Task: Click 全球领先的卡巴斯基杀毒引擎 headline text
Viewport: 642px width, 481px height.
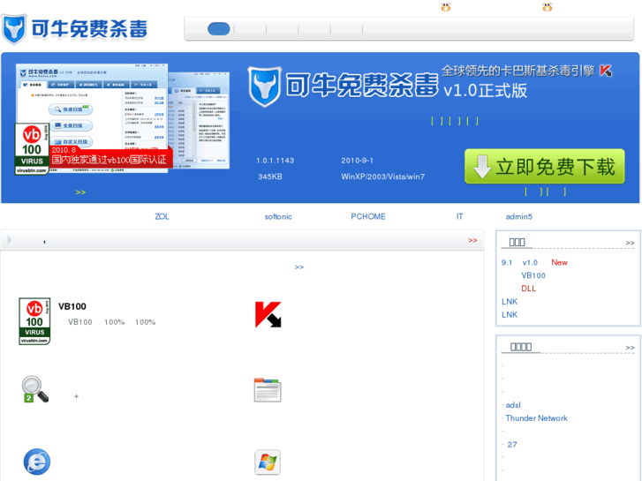Action: (518, 71)
